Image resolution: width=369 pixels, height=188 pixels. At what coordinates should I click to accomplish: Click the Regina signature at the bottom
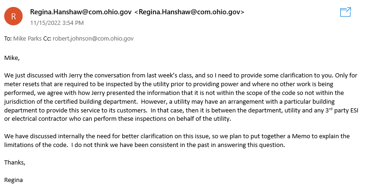click(x=13, y=180)
